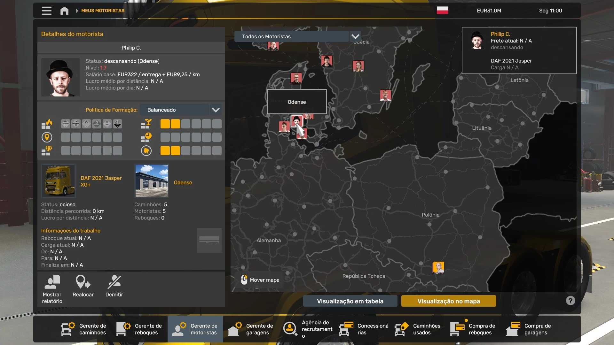This screenshot has width=614, height=345.
Task: Click the Odense garage link
Action: pyautogui.click(x=183, y=182)
